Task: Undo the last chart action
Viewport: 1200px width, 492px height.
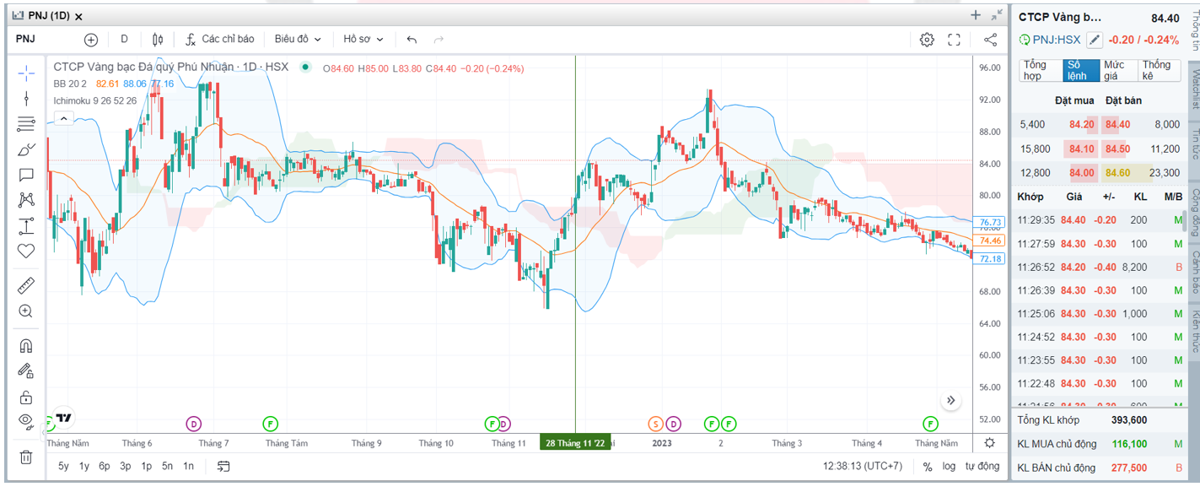Action: click(x=412, y=39)
